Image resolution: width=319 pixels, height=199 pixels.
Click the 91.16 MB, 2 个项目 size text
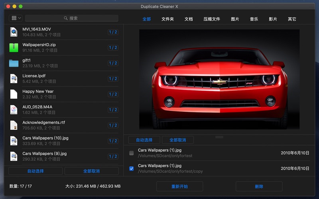(x=40, y=51)
